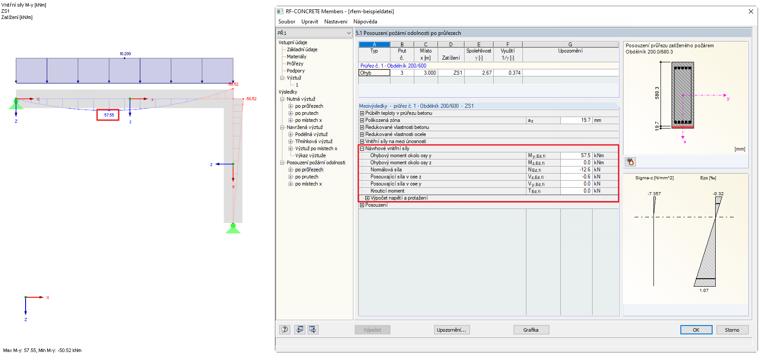Go to previous table with left-arrow icon
This screenshot has width=762, height=356.
click(x=300, y=329)
